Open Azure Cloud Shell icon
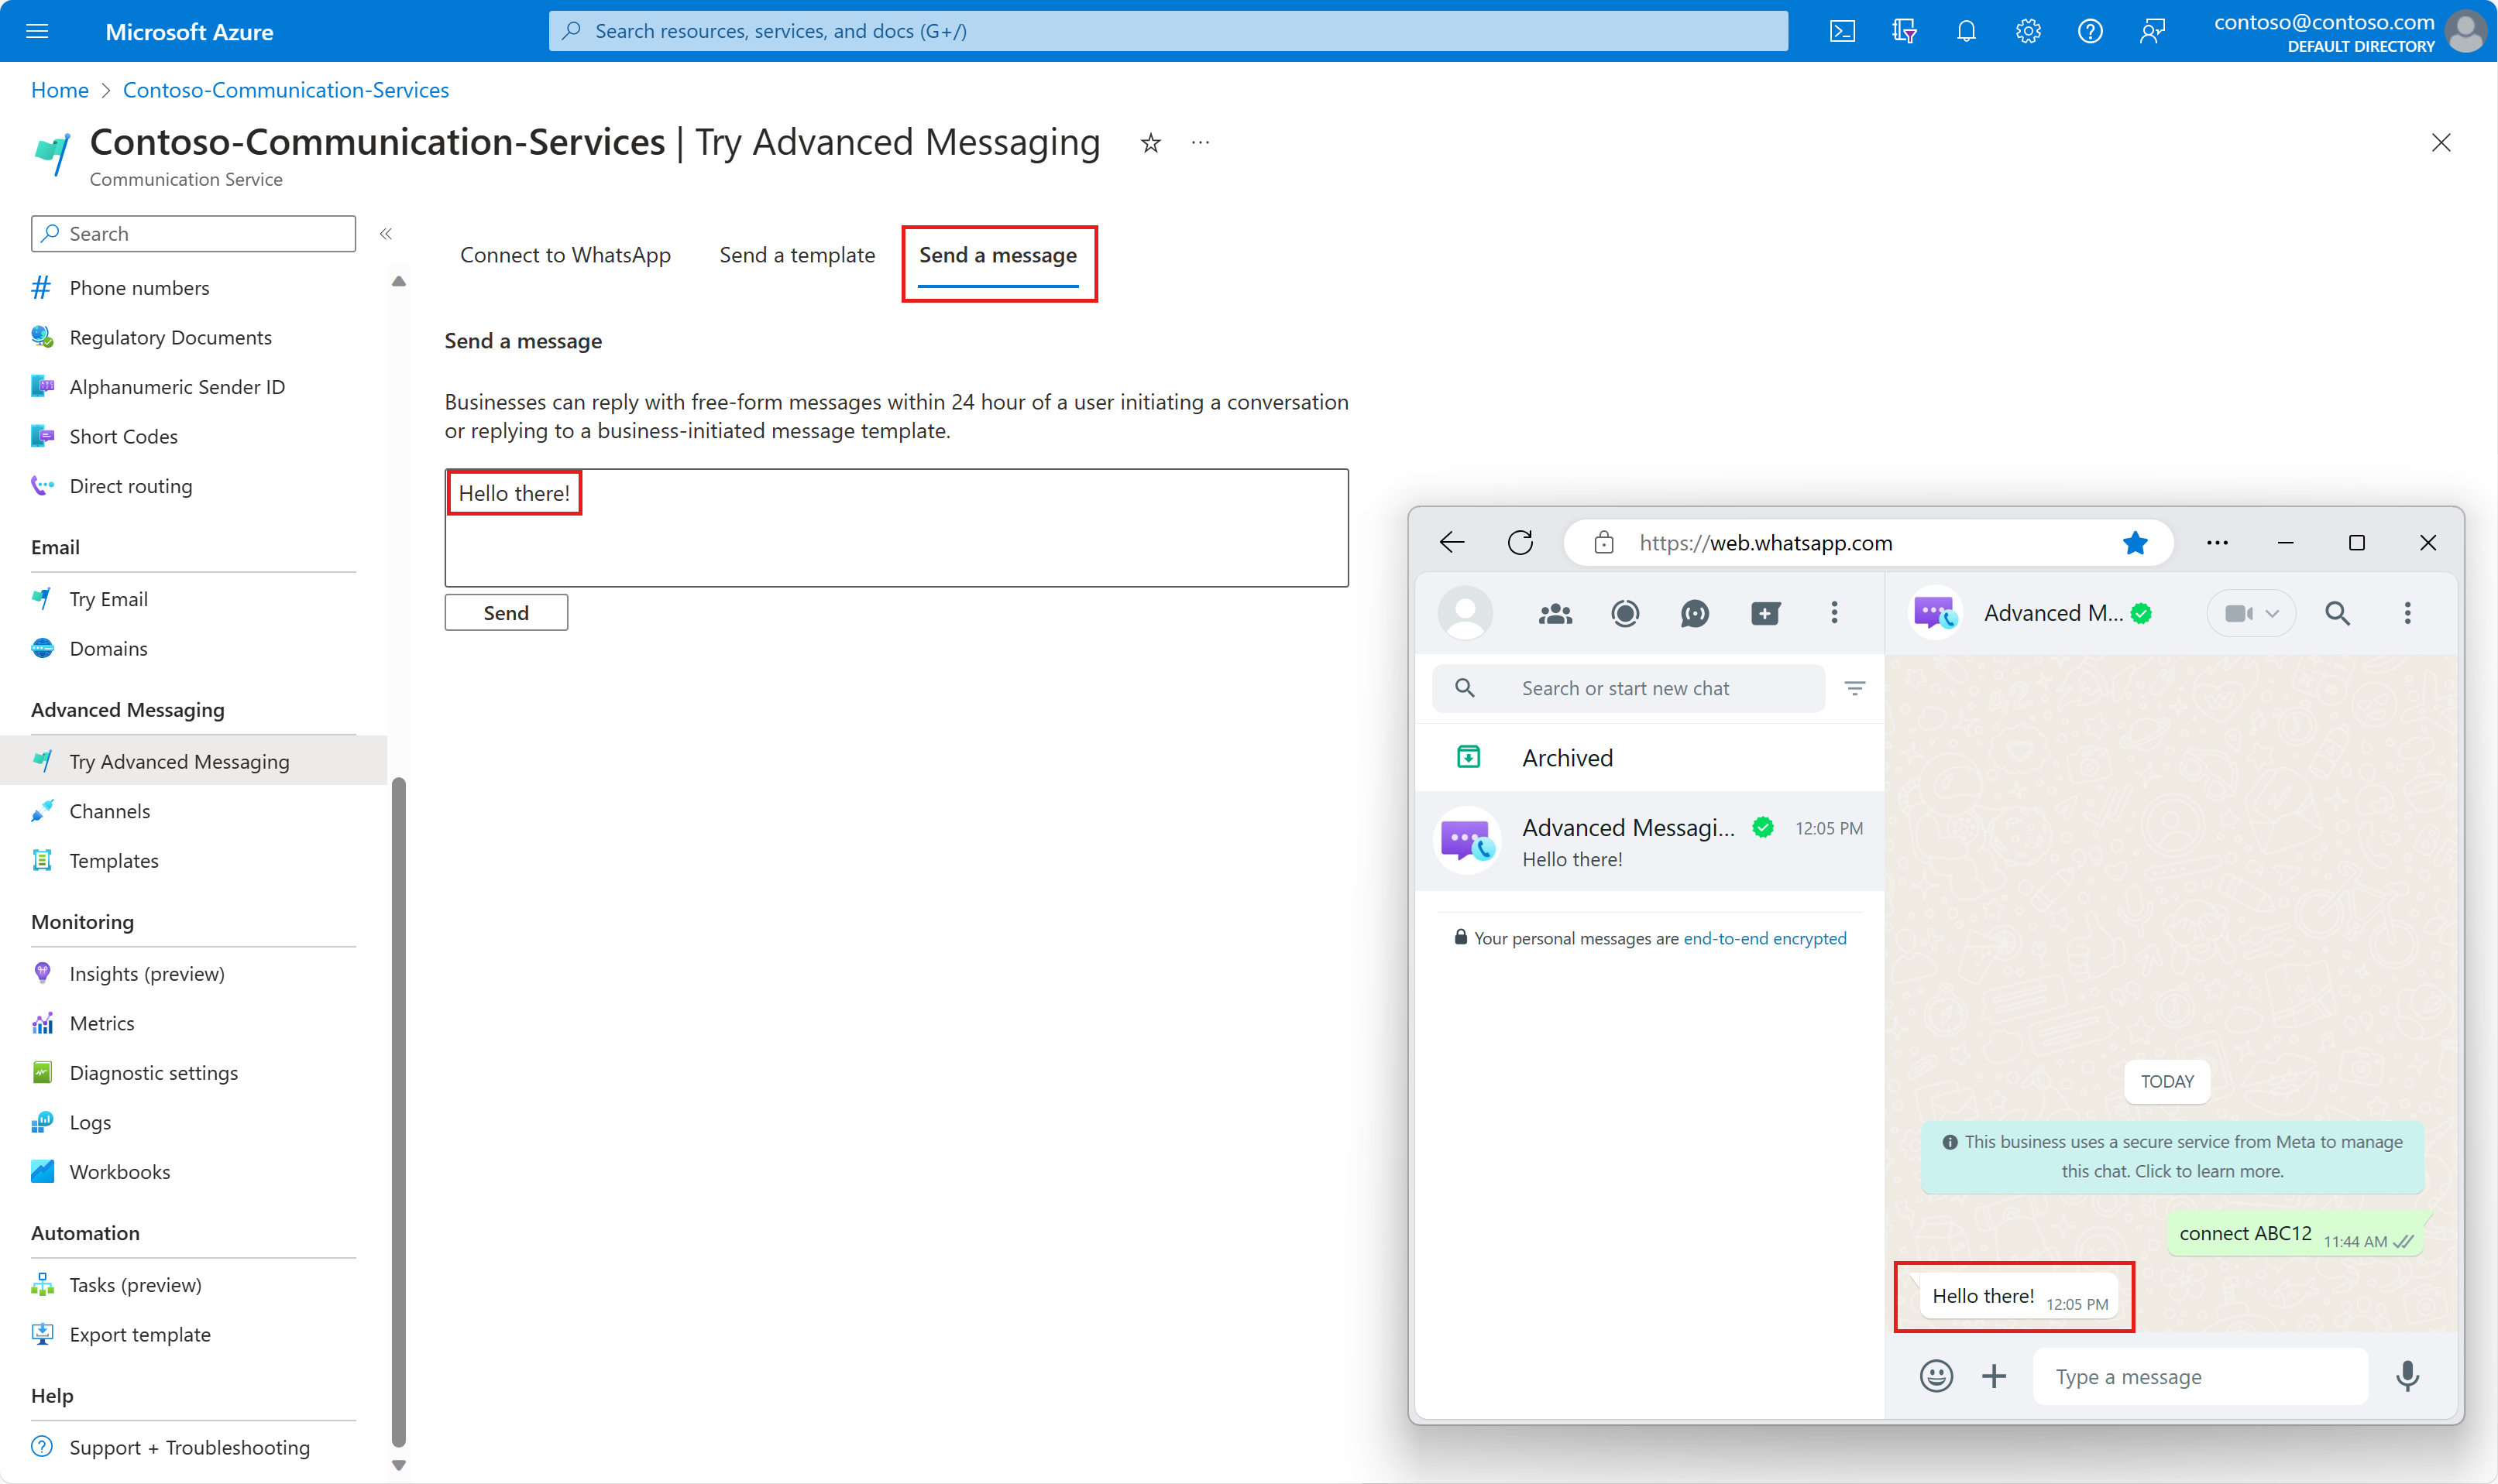The height and width of the screenshot is (1484, 2498). click(1842, 31)
